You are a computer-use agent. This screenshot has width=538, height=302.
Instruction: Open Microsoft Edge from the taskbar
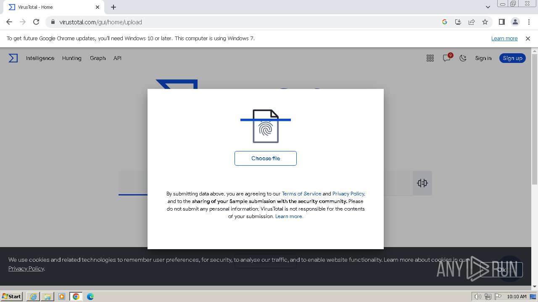90,297
